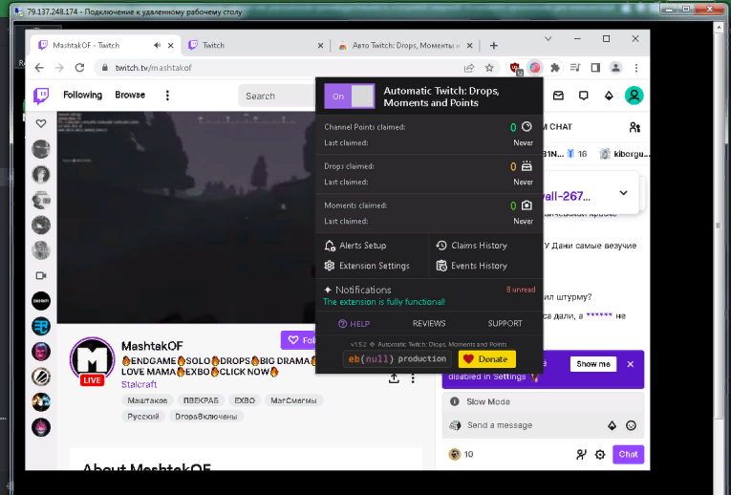The width and height of the screenshot is (731, 495).
Task: Open the Chrome media control icon
Action: click(x=575, y=68)
